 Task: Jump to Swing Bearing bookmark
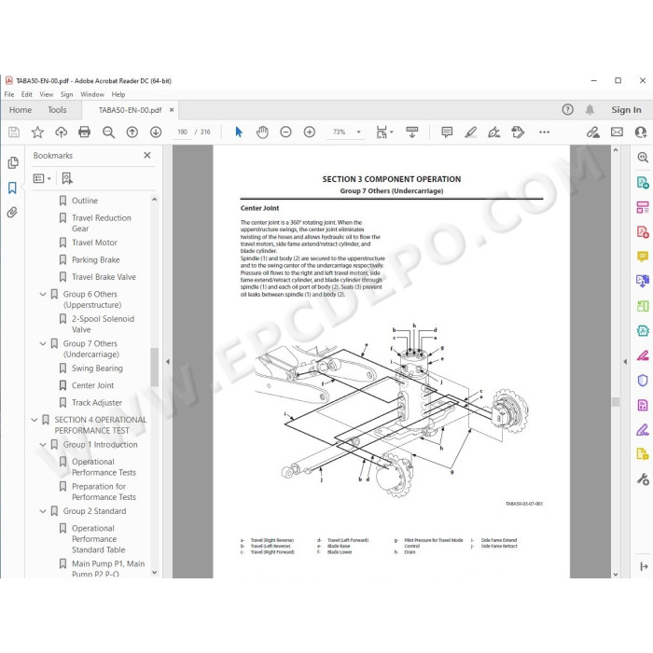point(97,368)
